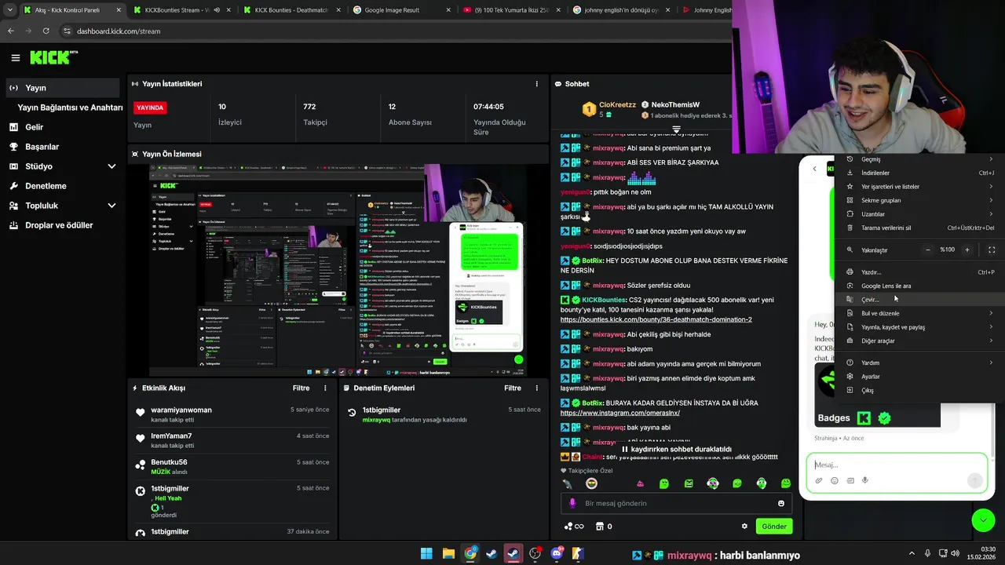The height and width of the screenshot is (565, 1005).
Task: Open the bounties.kick.com bounty link
Action: pyautogui.click(x=656, y=319)
